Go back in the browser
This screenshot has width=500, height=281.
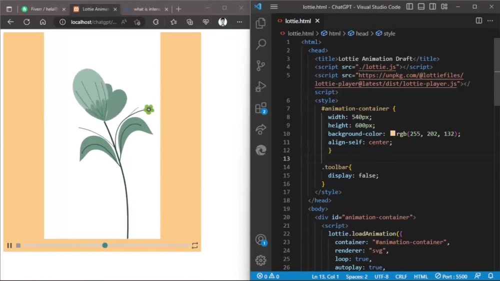point(10,22)
